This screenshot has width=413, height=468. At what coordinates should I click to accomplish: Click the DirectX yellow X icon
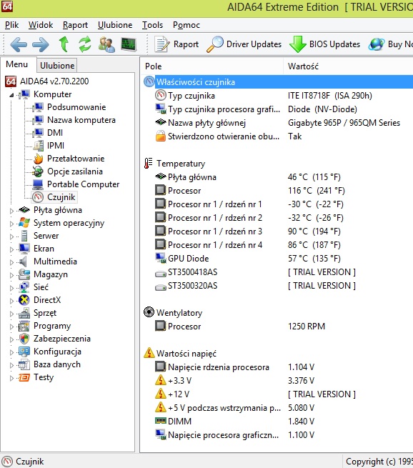24,300
